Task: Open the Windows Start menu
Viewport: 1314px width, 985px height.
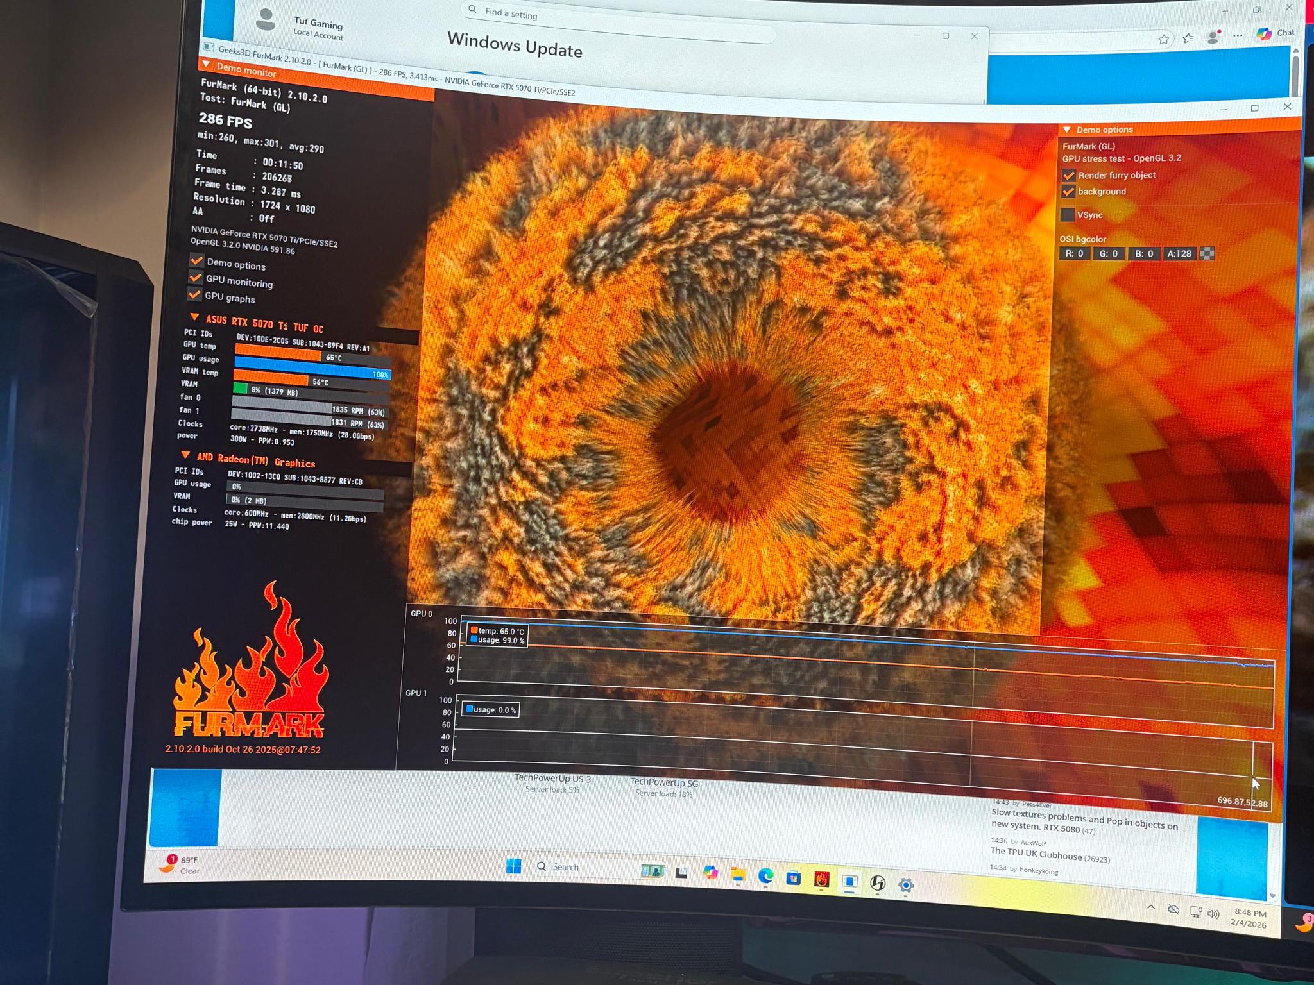Action: pyautogui.click(x=513, y=866)
